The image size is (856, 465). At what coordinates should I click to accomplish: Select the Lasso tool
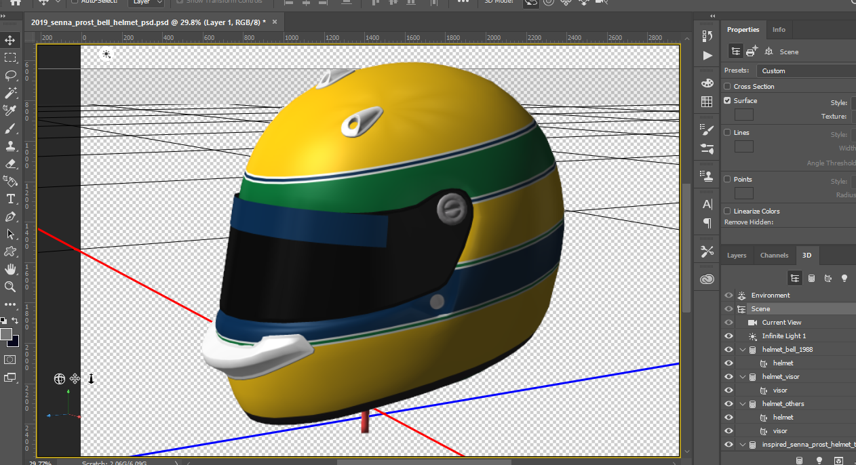click(x=10, y=75)
